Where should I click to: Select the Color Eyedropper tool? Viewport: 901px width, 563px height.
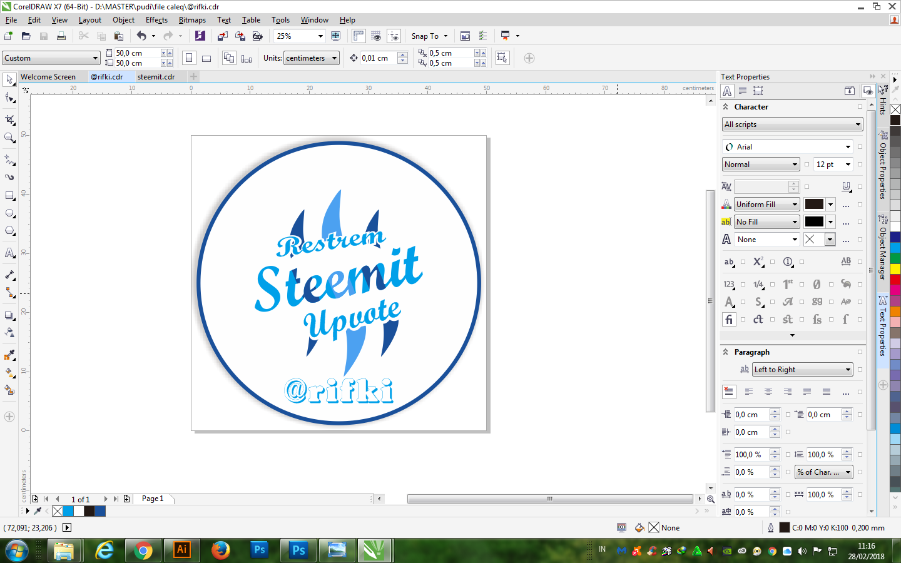click(x=9, y=355)
